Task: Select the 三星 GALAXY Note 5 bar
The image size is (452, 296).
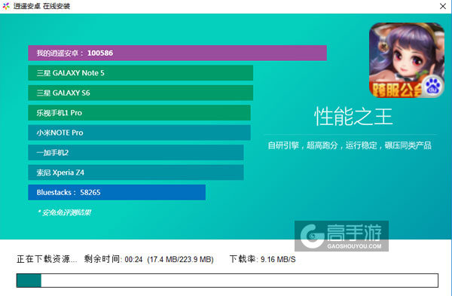Action: [140, 73]
